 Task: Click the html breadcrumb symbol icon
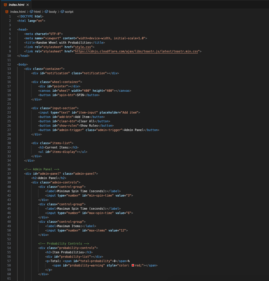31,12
